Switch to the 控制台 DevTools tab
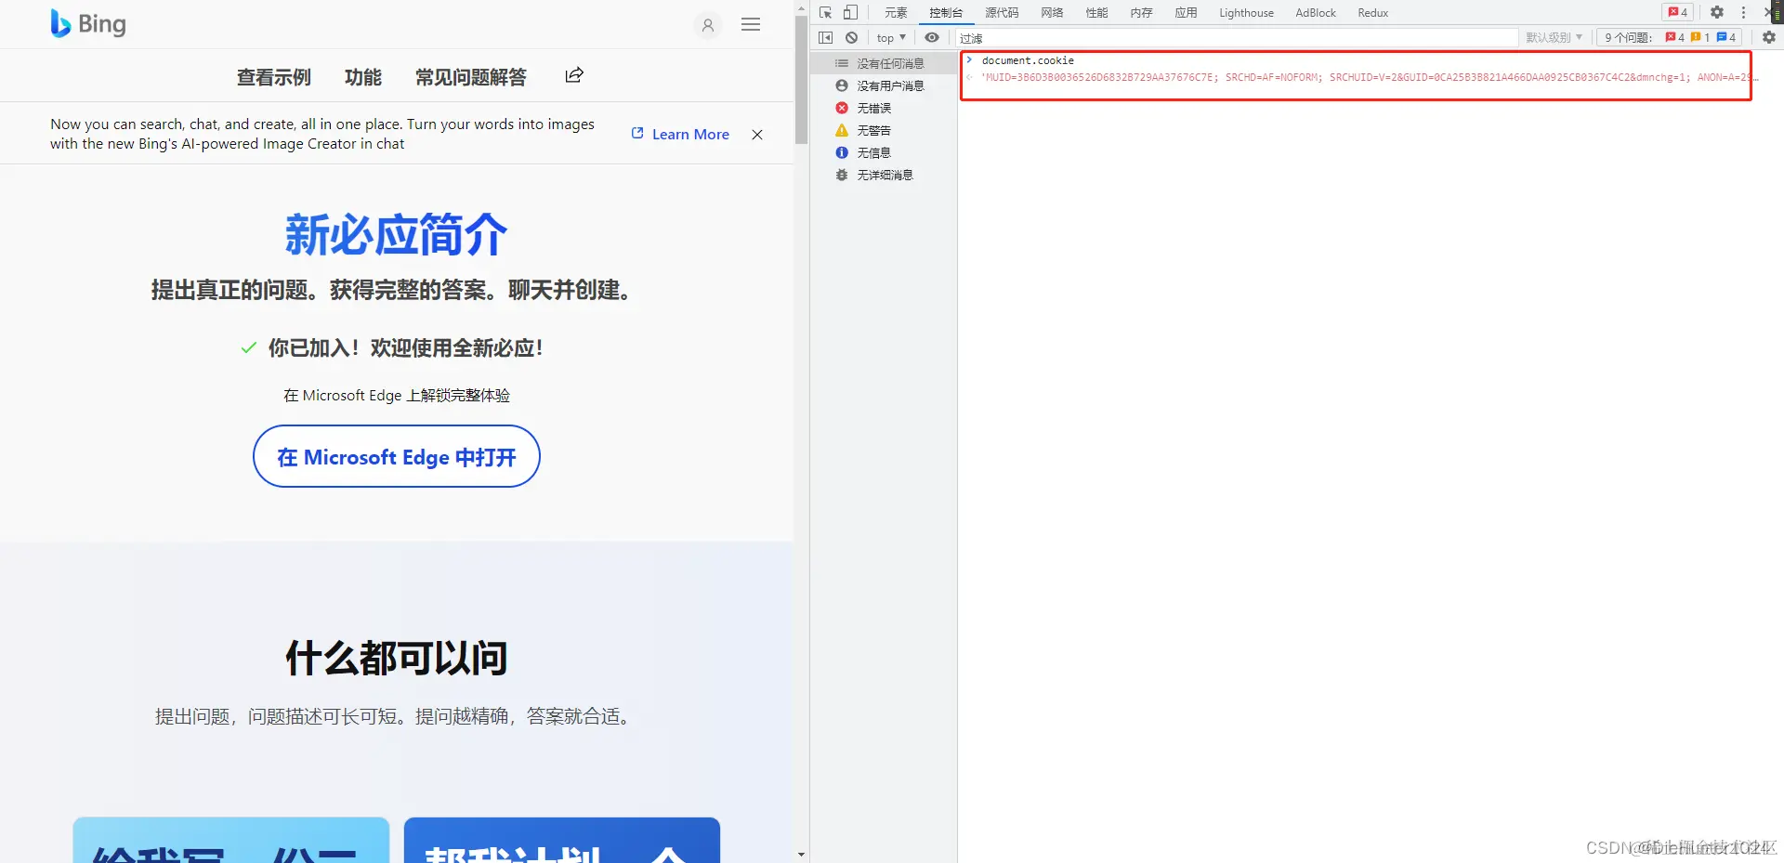The width and height of the screenshot is (1784, 863). (946, 13)
